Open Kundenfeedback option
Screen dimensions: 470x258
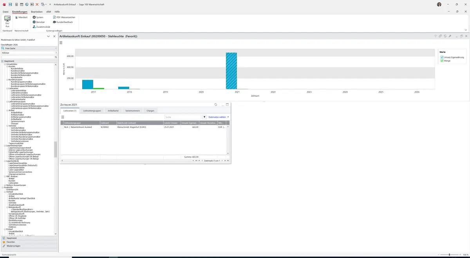point(63,22)
